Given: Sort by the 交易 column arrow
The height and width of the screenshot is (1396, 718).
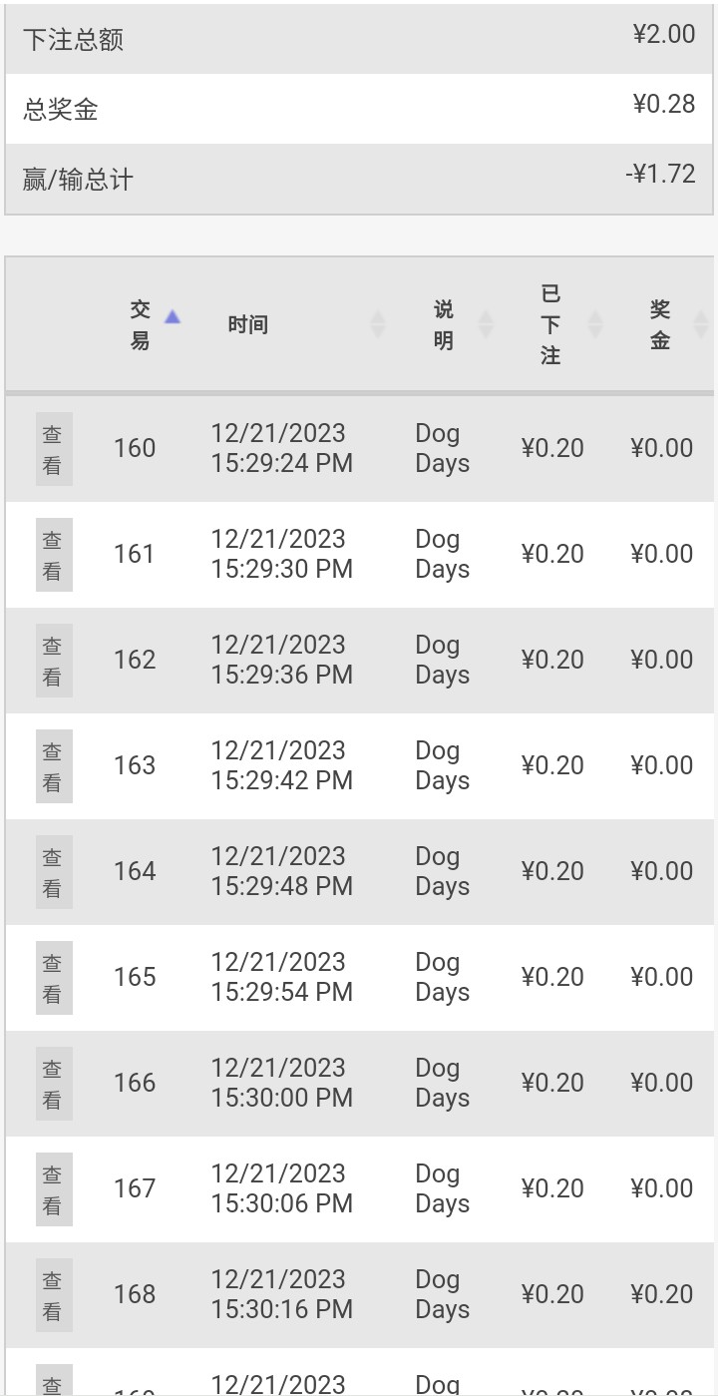Looking at the screenshot, I should click(173, 317).
